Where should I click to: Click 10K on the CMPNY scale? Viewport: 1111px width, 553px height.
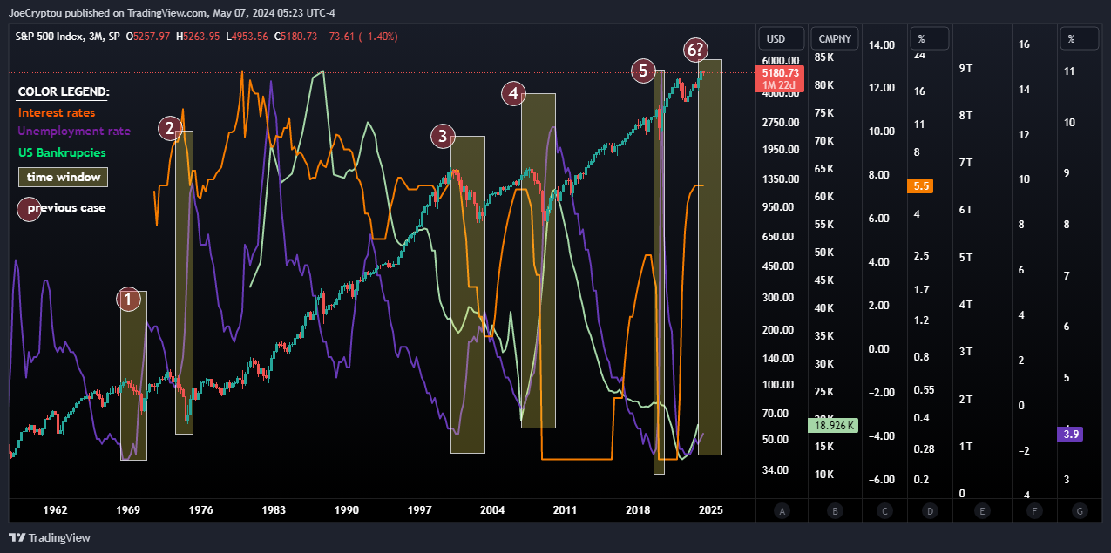pos(823,475)
